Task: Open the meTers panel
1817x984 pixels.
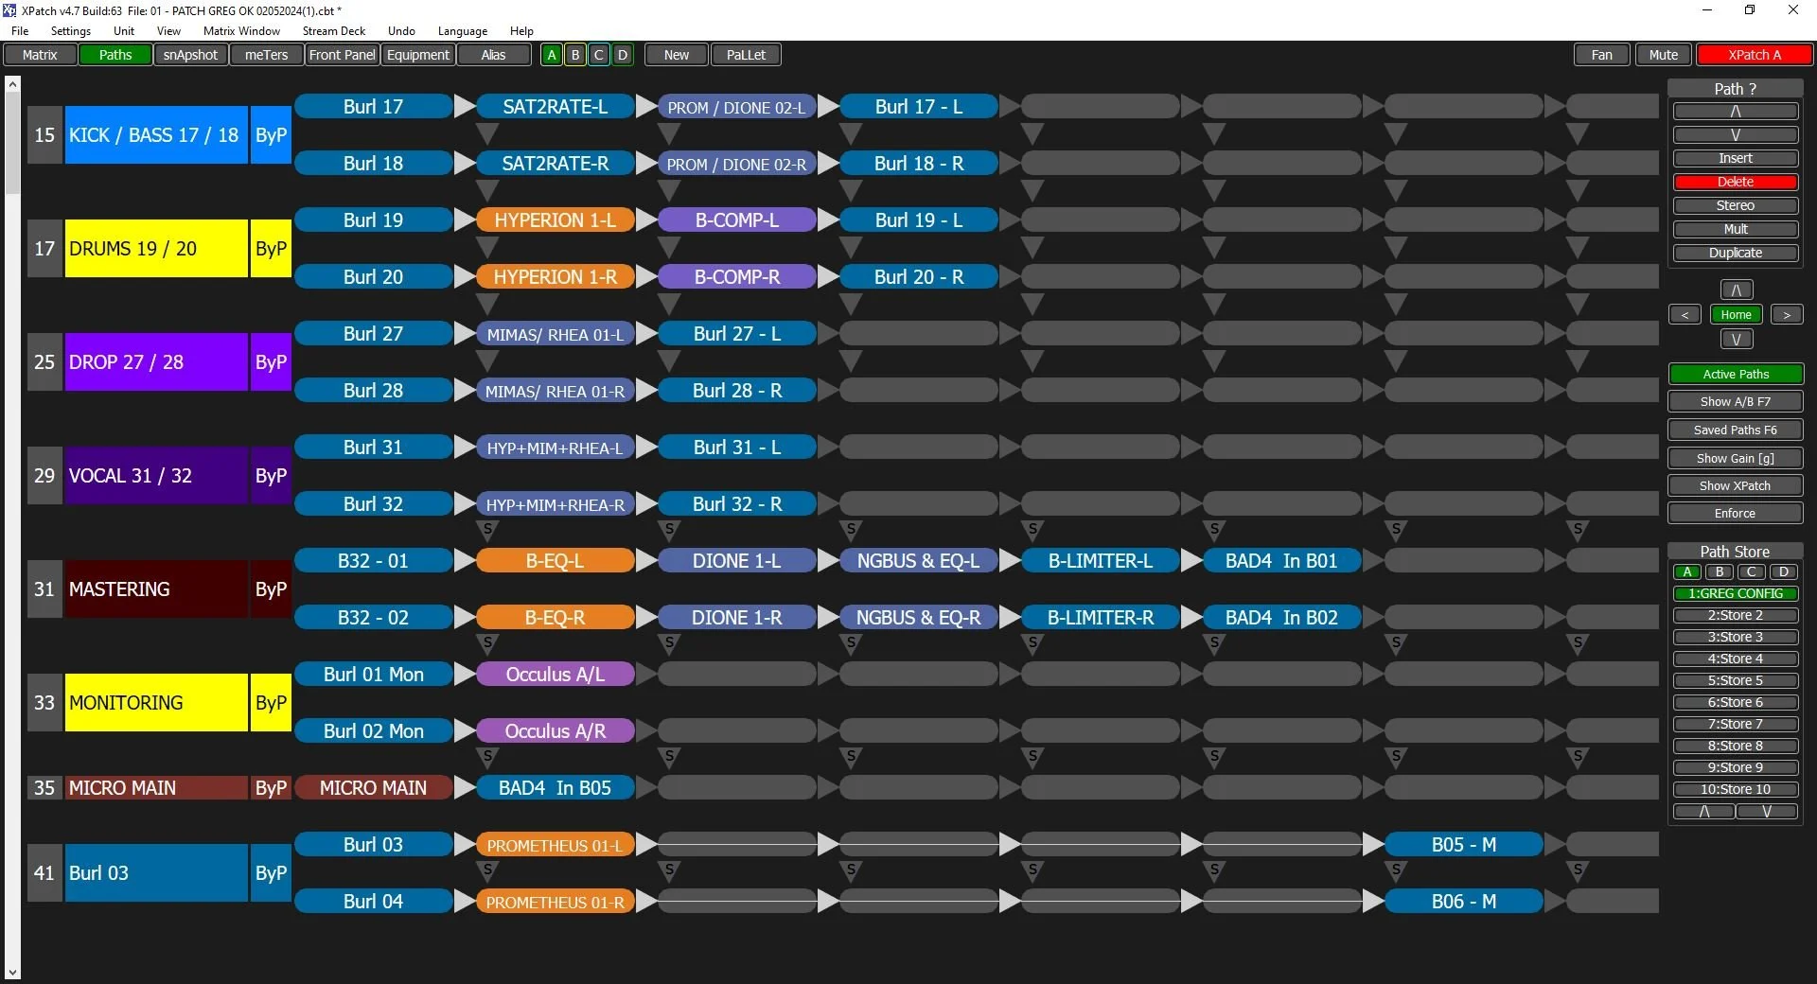Action: 266,54
